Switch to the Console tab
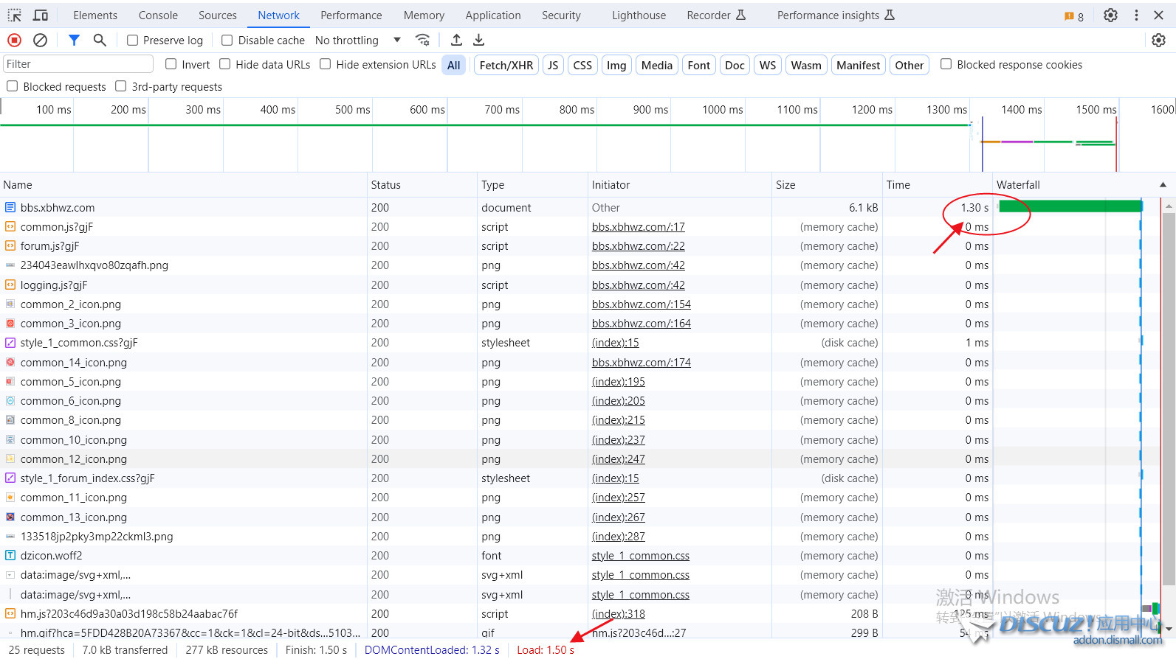The width and height of the screenshot is (1176, 659). point(158,15)
